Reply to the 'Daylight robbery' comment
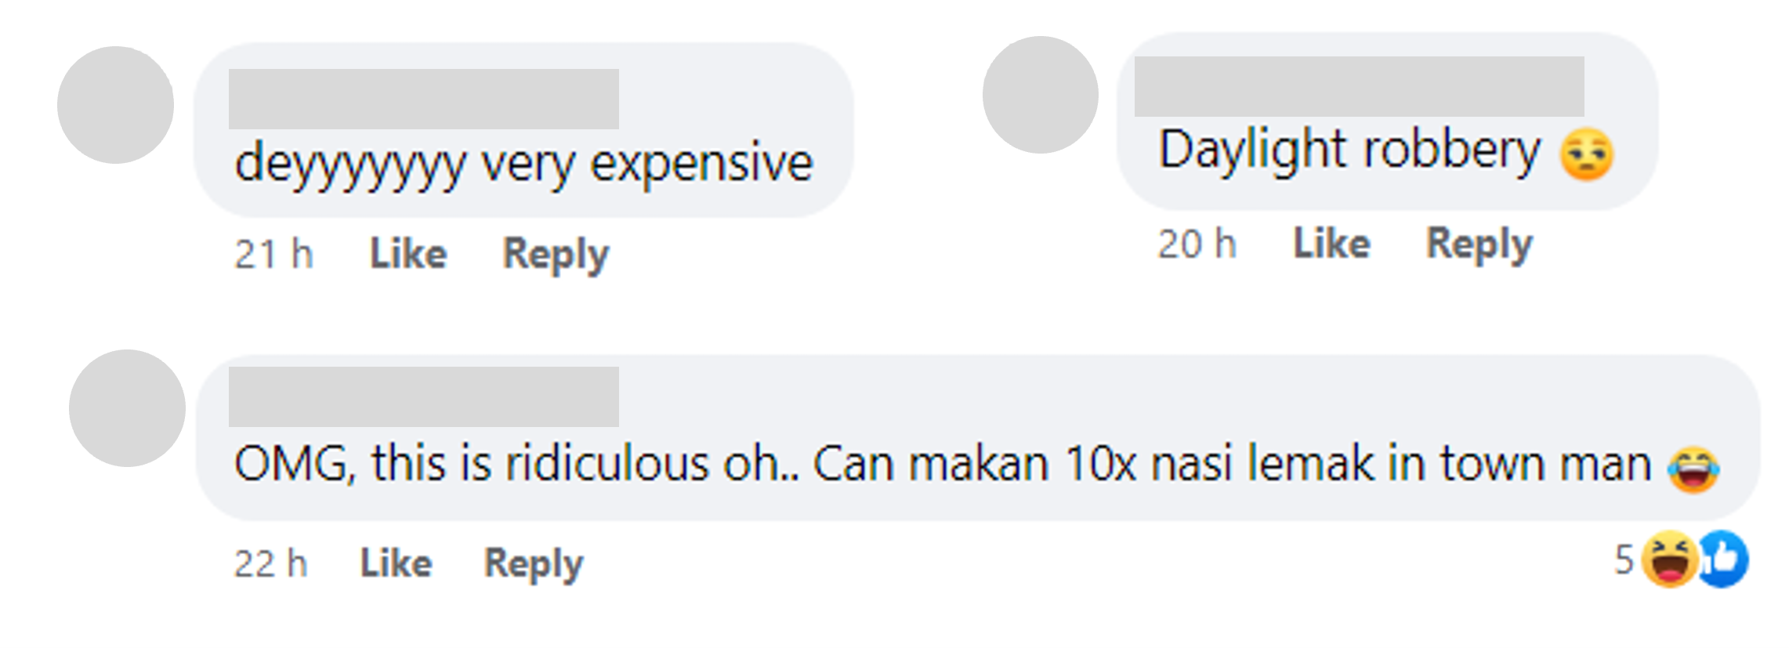Screen dimensions: 1789x648 pos(1479,244)
